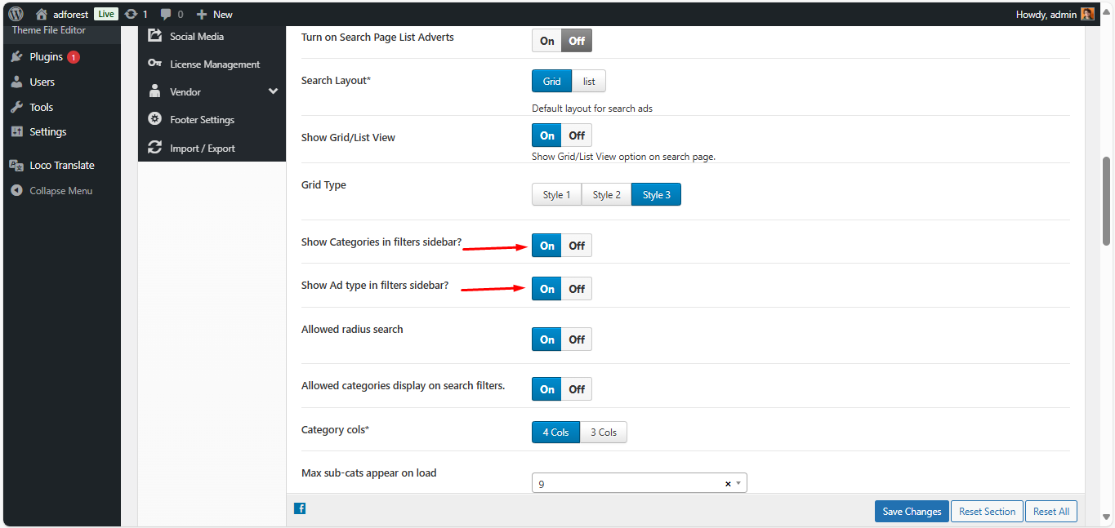
Task: Clear the Max sub-cats value with x
Action: coord(727,484)
